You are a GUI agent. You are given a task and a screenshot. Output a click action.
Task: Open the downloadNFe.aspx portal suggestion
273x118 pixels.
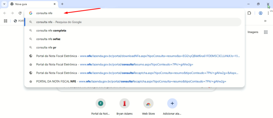[x=133, y=56]
